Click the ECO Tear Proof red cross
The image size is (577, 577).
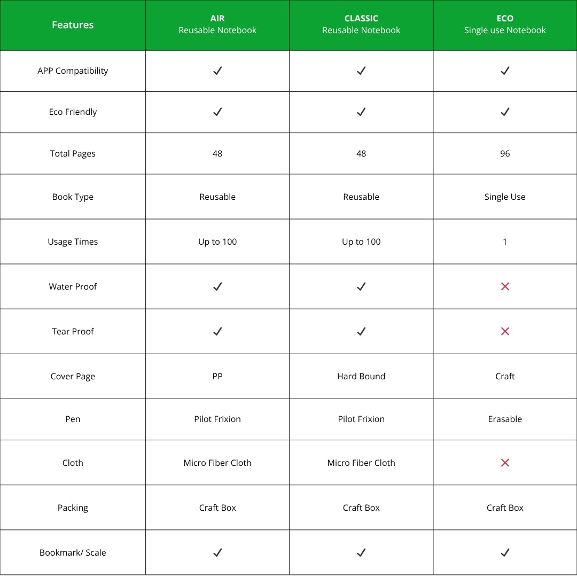tap(505, 331)
